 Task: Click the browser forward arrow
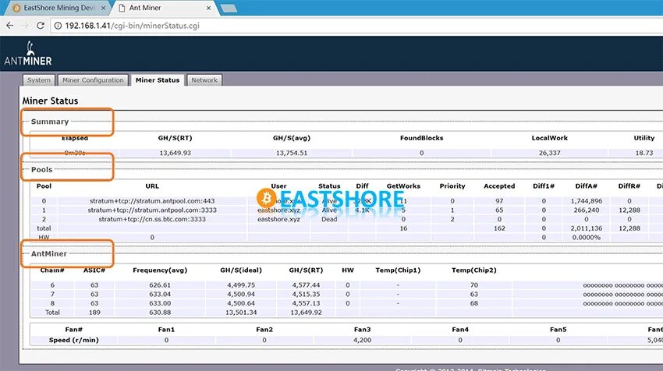coord(26,26)
